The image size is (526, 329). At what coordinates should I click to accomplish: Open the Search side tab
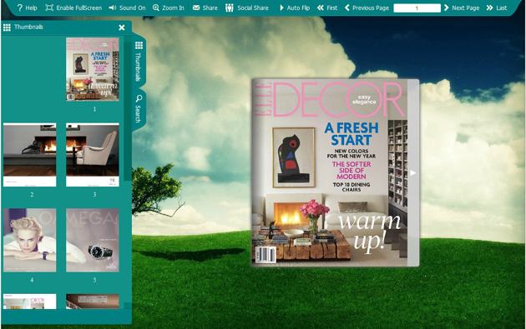[x=139, y=109]
